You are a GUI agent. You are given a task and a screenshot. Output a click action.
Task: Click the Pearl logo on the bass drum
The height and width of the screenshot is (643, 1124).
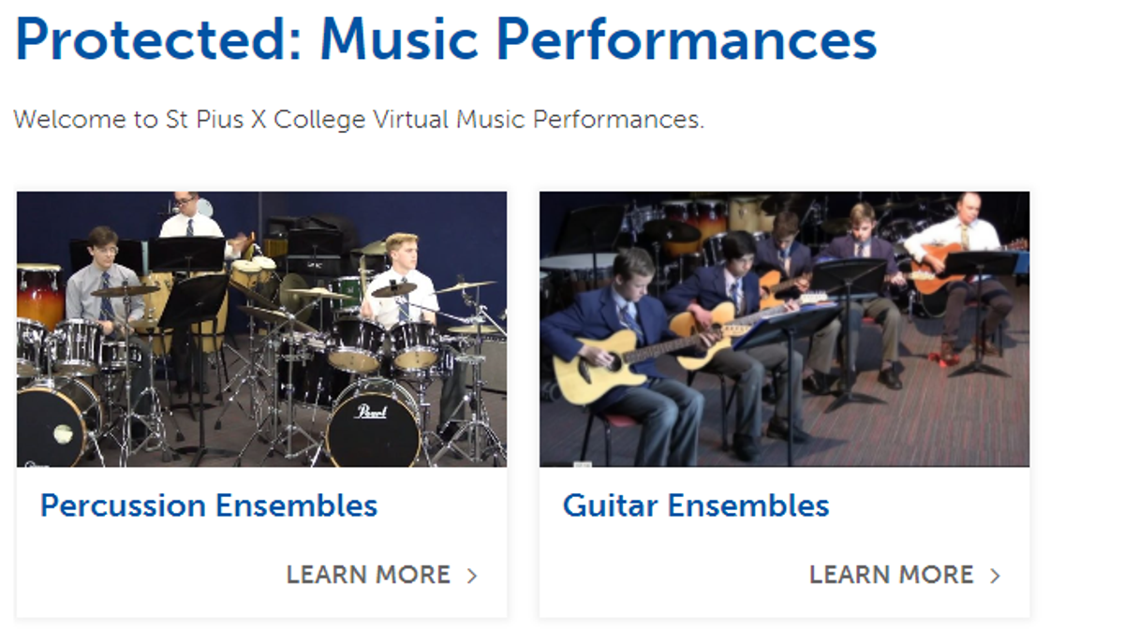[x=372, y=412]
